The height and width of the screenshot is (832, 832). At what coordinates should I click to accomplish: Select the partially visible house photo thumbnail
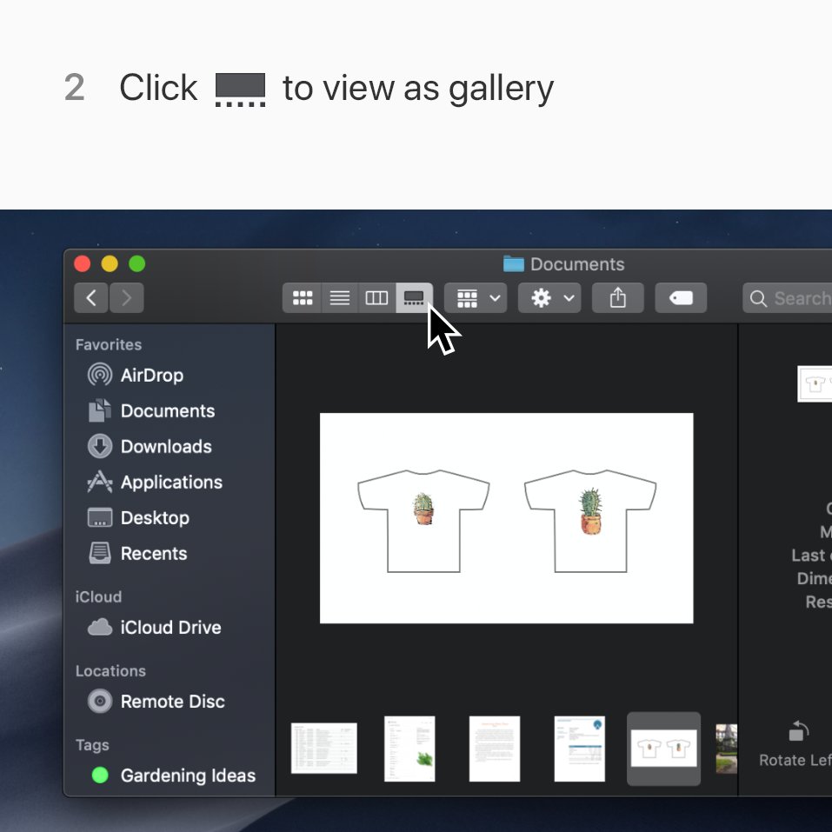coord(727,749)
